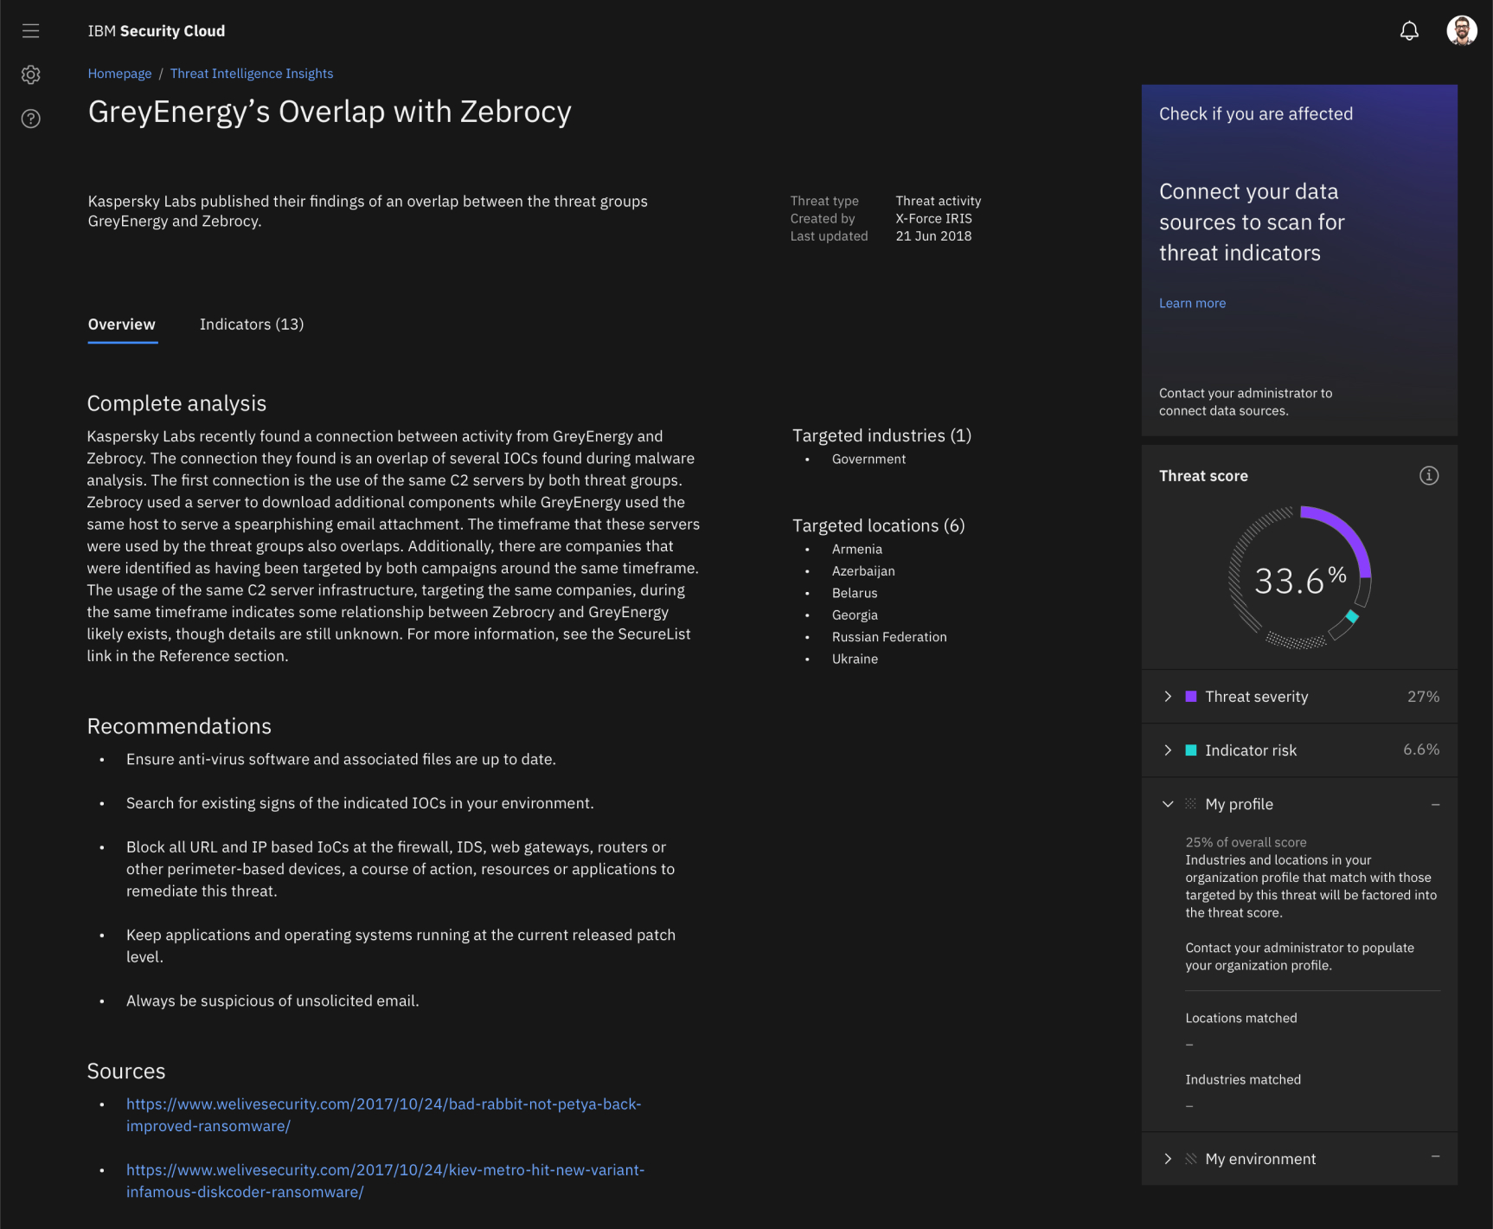Click Recommendations heading
The height and width of the screenshot is (1229, 1493).
coord(179,726)
